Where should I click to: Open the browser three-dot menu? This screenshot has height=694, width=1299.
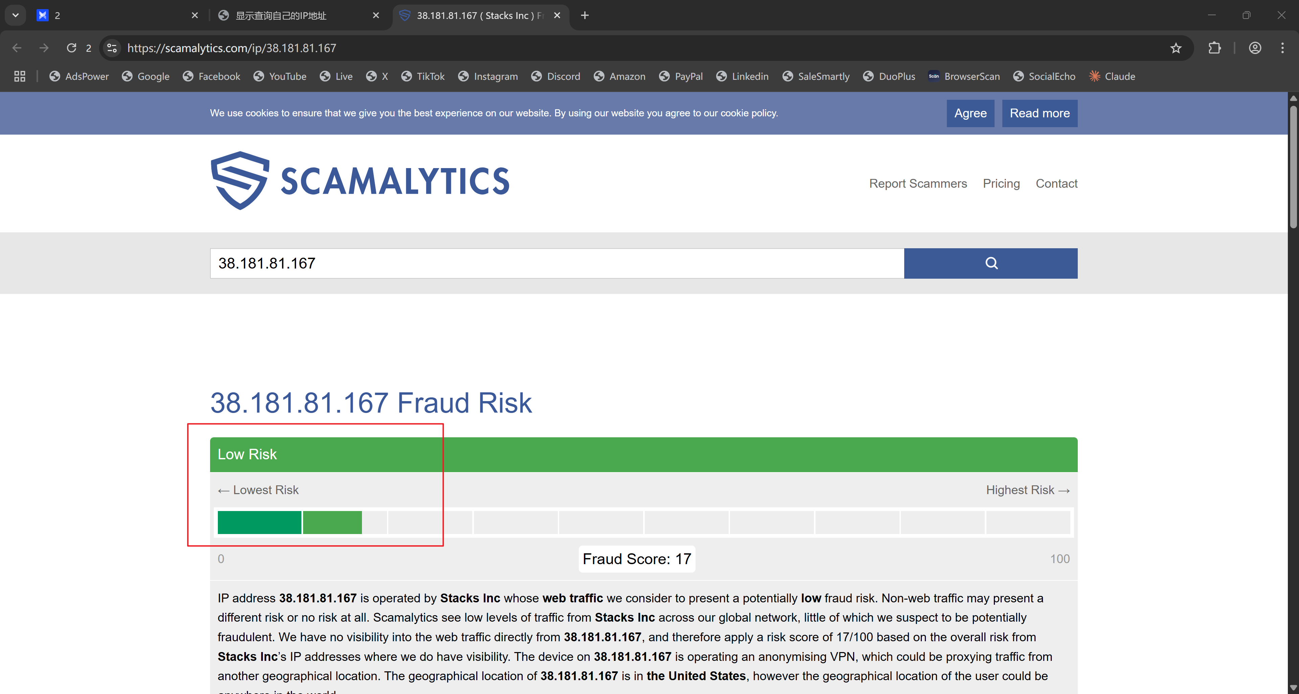tap(1282, 48)
